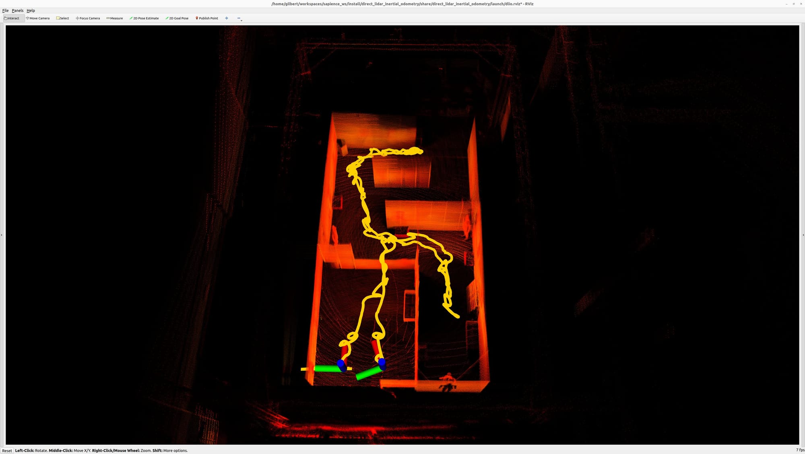
Task: Use the Publish Point tool
Action: click(207, 18)
